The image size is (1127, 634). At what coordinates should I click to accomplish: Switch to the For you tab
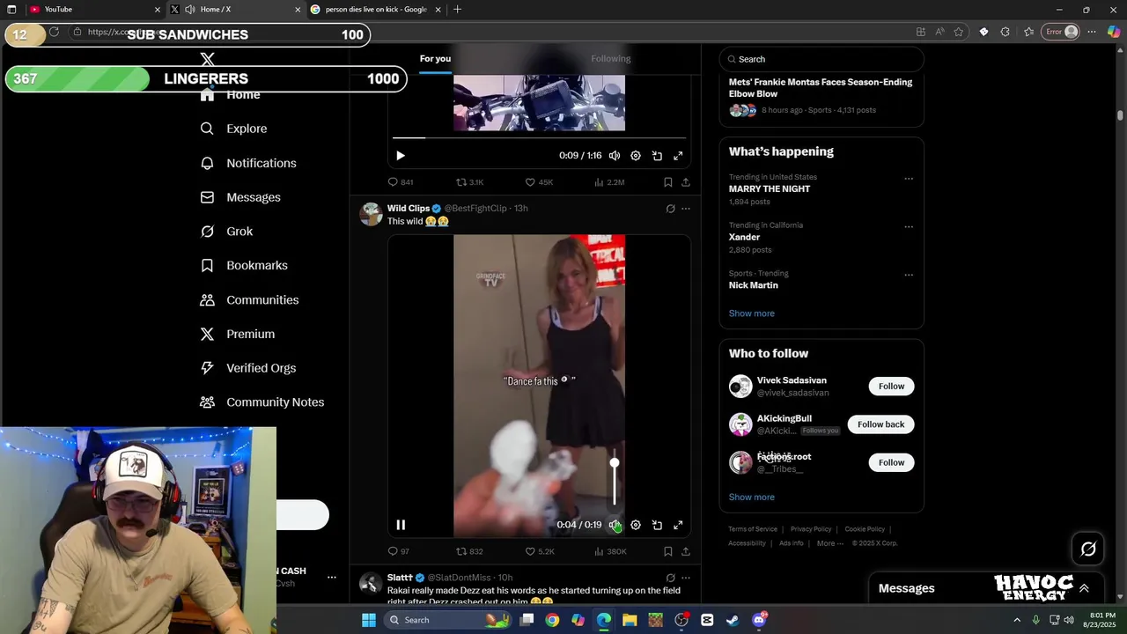(435, 59)
